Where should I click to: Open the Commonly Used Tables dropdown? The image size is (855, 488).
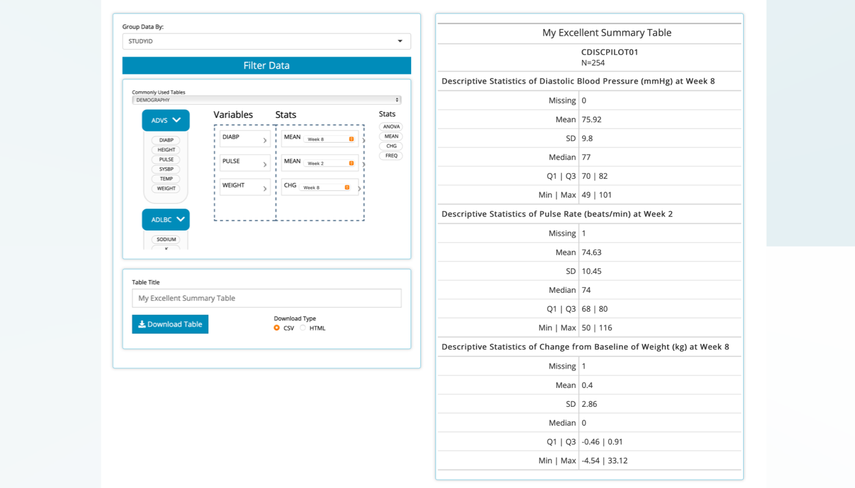click(266, 100)
